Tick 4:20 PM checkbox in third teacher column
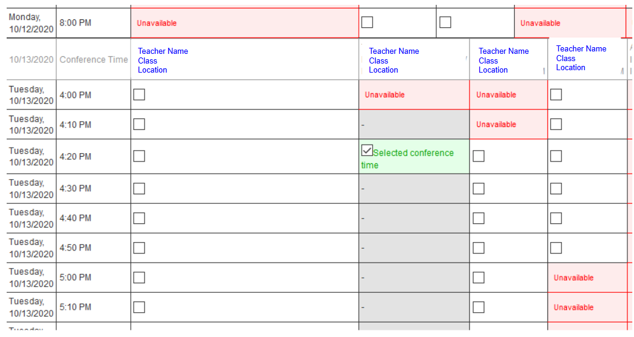 tap(479, 156)
